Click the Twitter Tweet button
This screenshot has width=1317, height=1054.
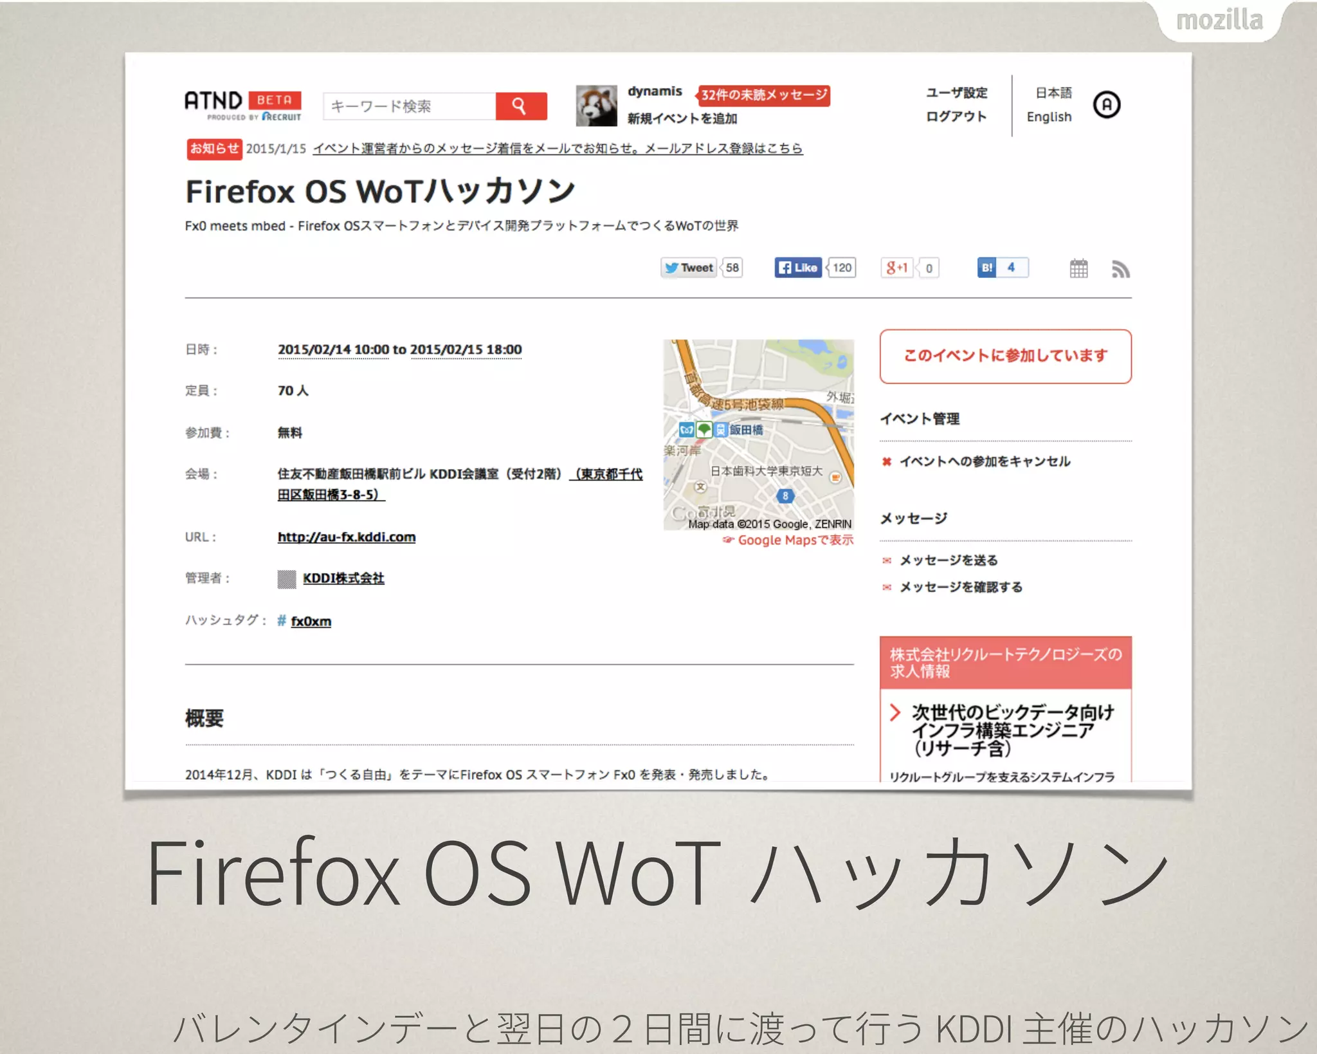point(689,268)
